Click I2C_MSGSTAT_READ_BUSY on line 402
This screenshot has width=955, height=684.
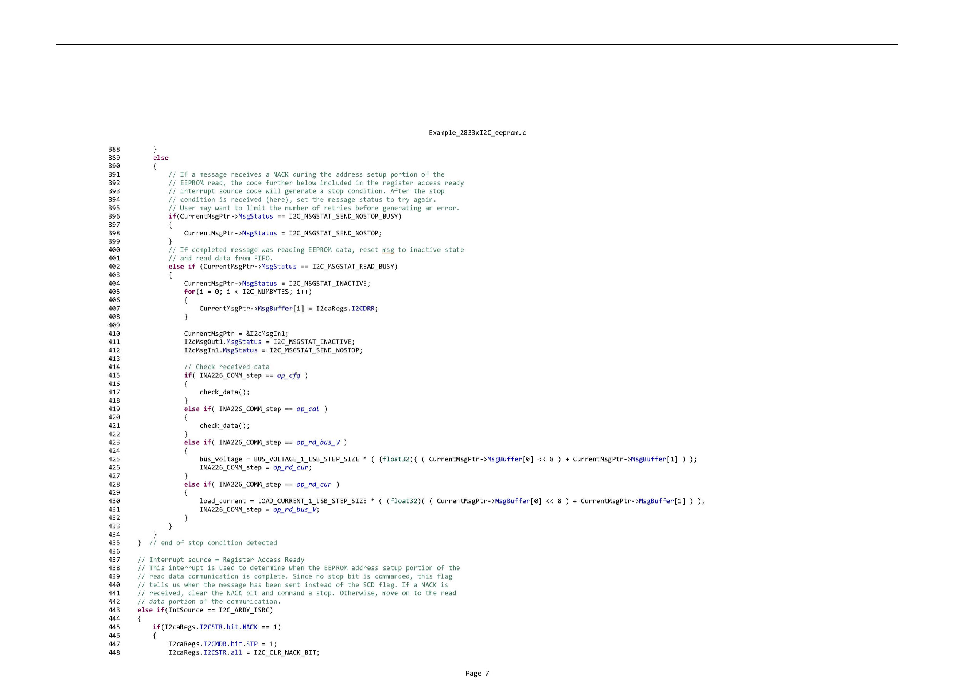tap(353, 267)
